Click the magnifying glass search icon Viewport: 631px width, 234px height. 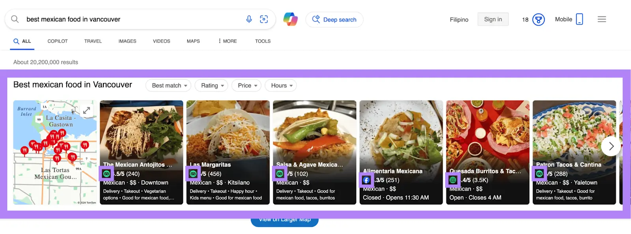15,19
